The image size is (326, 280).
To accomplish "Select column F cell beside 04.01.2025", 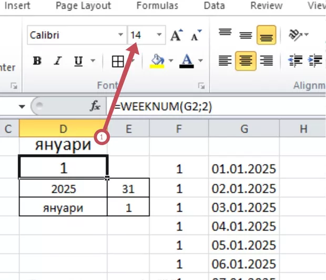I will pos(179,226).
